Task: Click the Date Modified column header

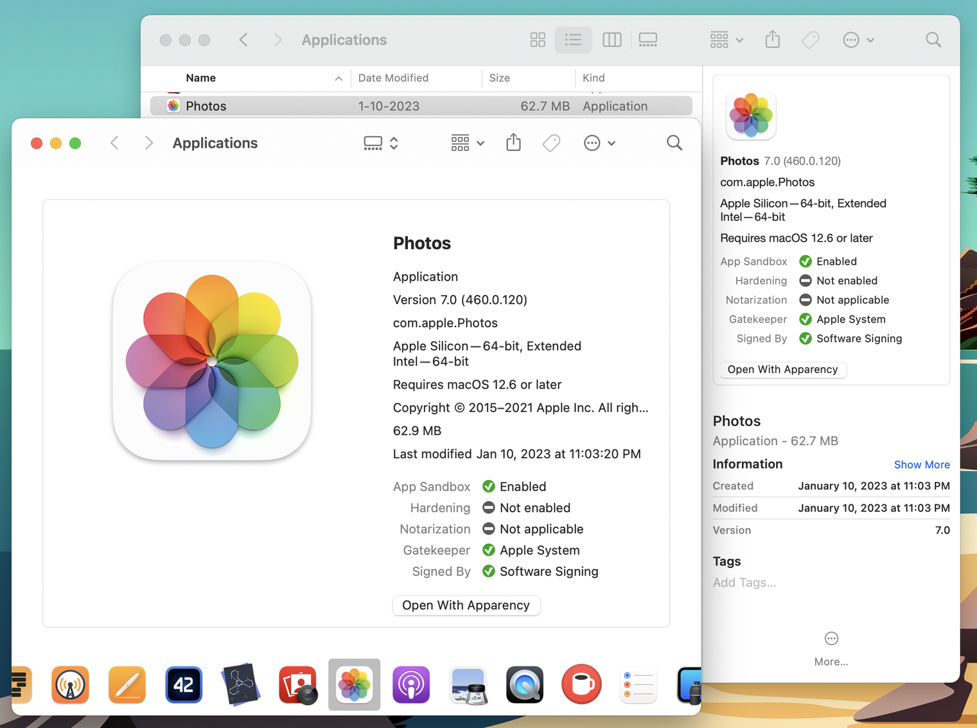Action: tap(393, 78)
